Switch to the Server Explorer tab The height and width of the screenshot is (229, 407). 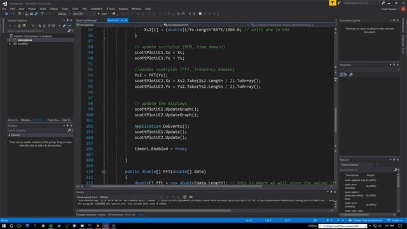(13, 120)
